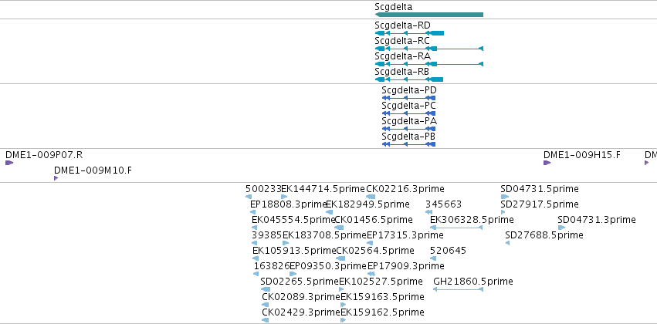Click the SD02265.5prime EST glyph
Image resolution: width=657 pixels, height=324 pixels.
coord(266,289)
